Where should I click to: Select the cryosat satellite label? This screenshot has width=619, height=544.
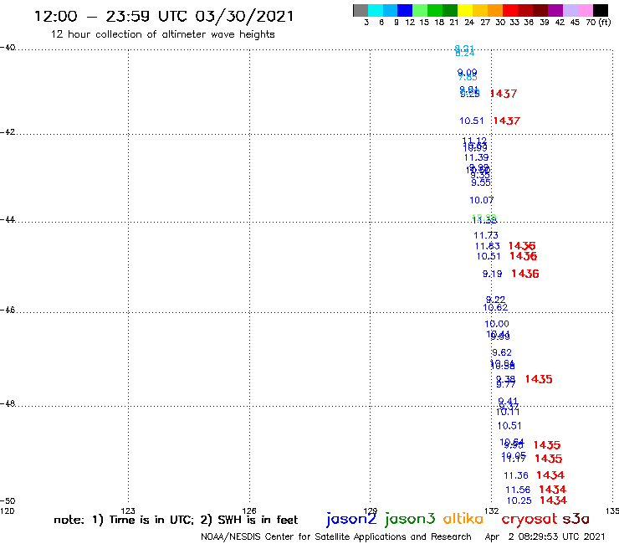(529, 519)
